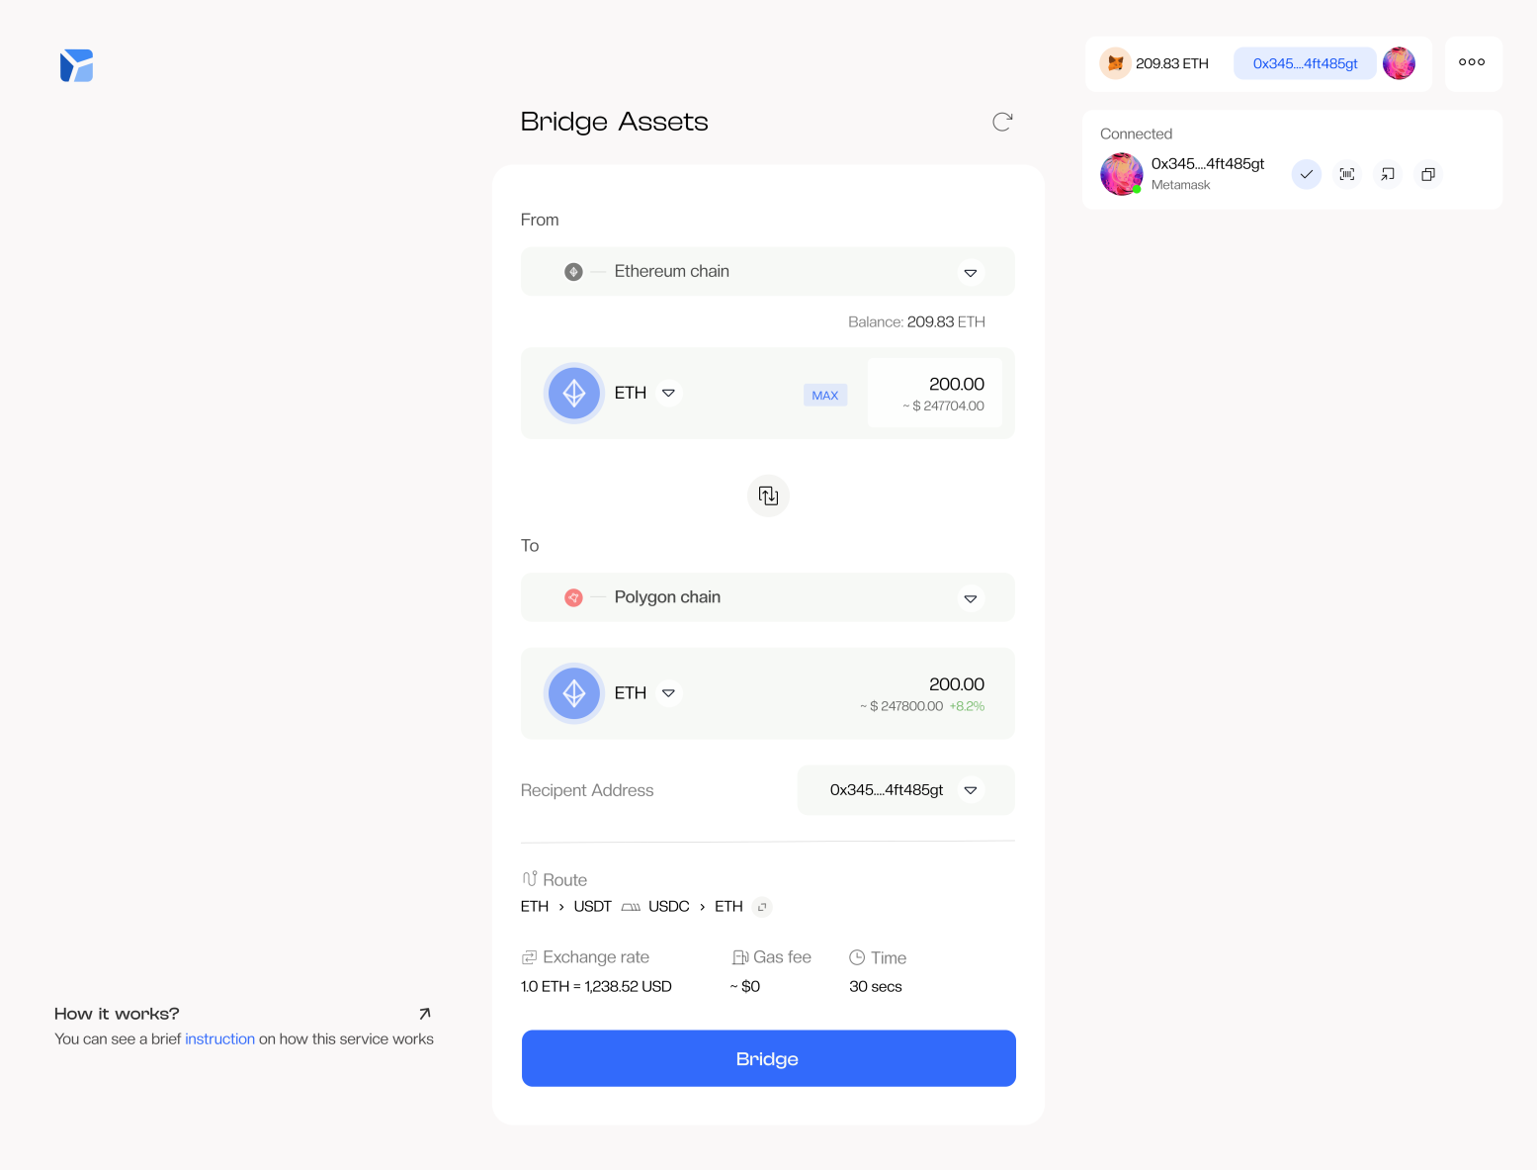
Task: Click the wallet avatar thumbnail in Connected panel
Action: coord(1121,174)
